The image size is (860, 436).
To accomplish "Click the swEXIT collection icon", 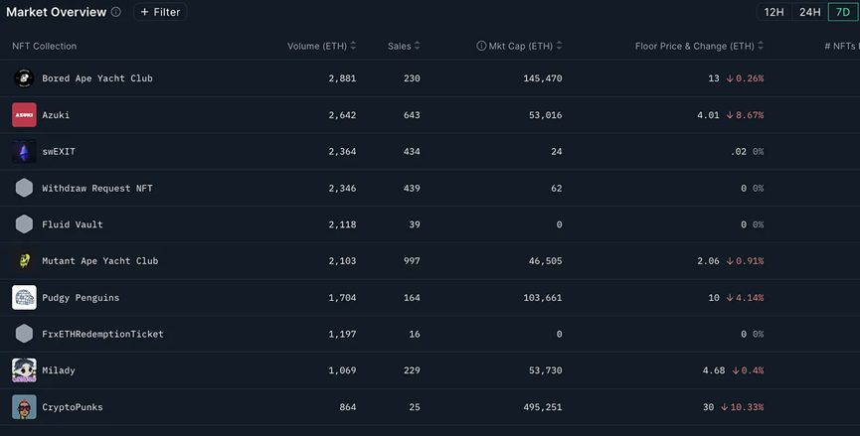I will (x=24, y=152).
